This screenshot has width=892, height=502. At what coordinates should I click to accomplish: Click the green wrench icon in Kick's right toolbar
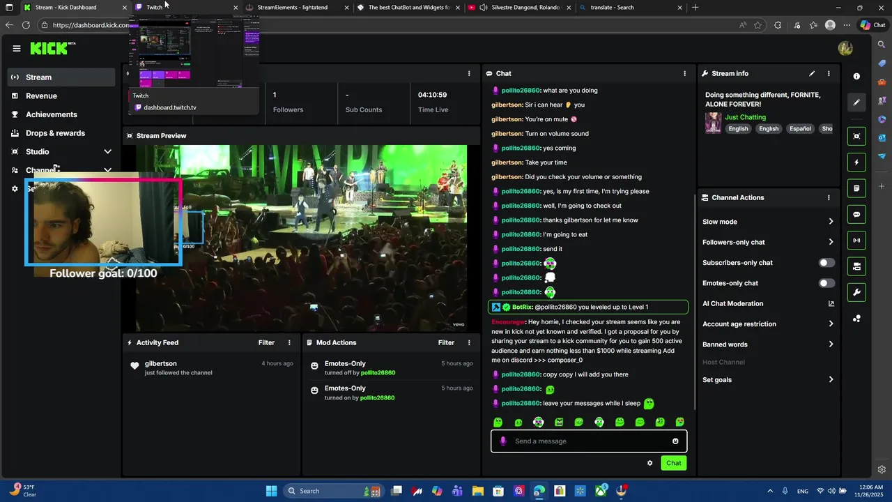(856, 292)
